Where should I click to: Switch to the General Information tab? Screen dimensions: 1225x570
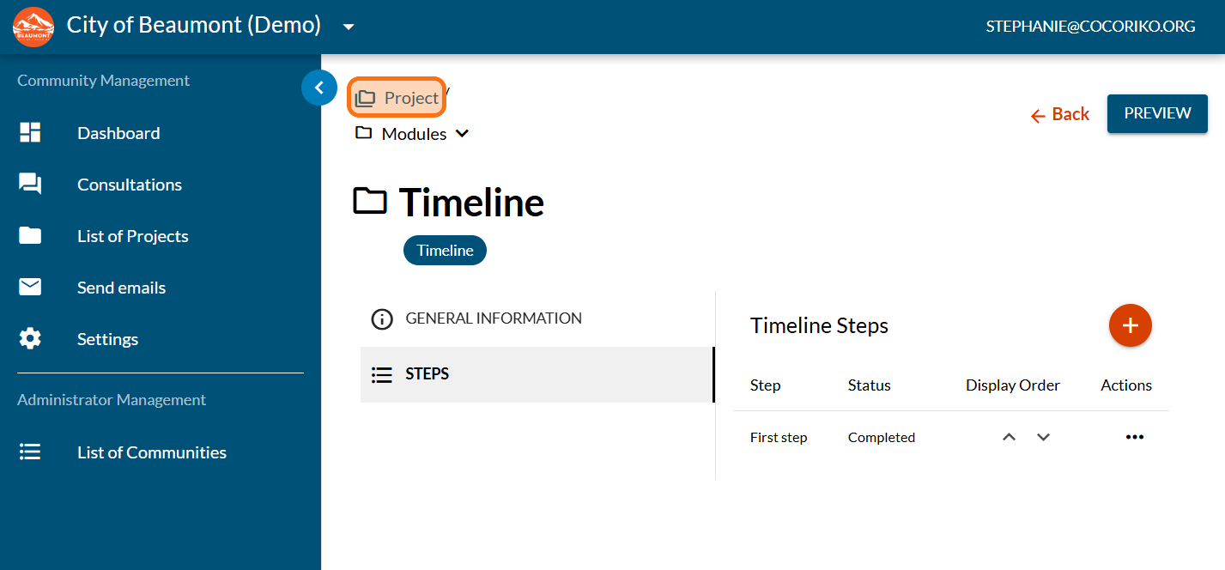coord(493,318)
